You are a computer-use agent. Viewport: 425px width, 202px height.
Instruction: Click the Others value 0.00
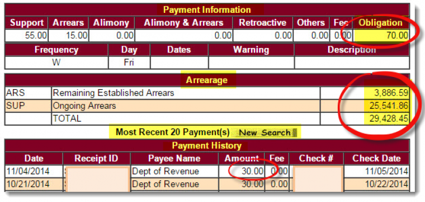320,36
